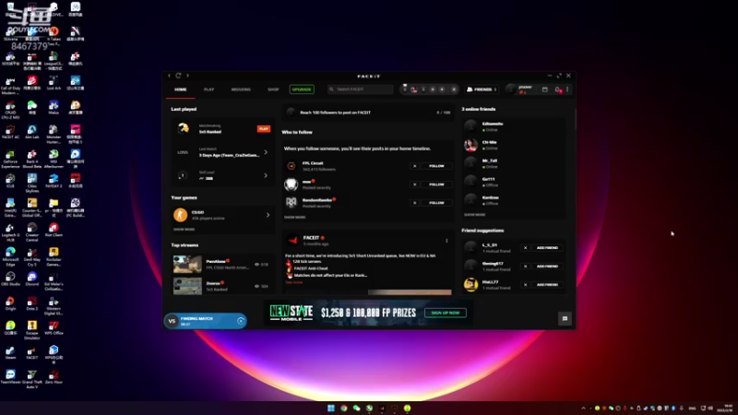Follow the second suggested account
Image resolution: width=738 pixels, height=415 pixels.
436,184
